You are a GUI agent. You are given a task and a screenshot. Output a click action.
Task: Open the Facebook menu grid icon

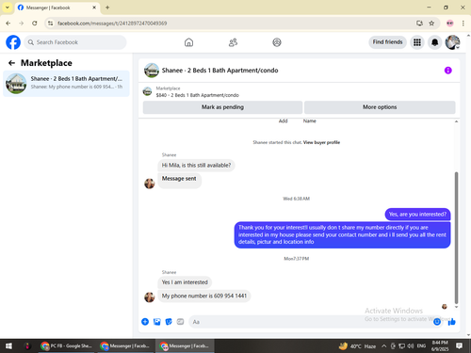point(417,42)
